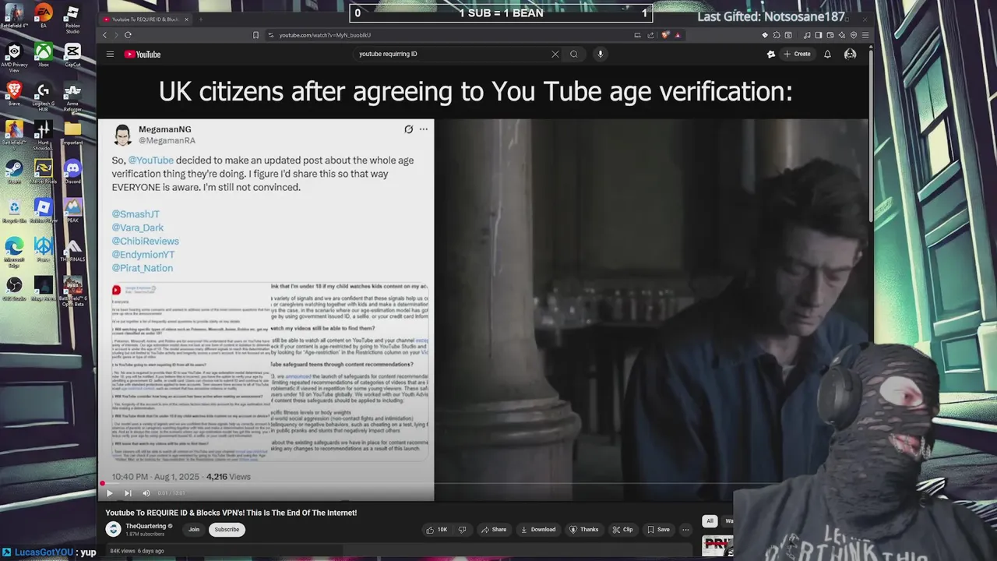Focus the YouTube search box
The width and height of the screenshot is (997, 561).
(452, 54)
